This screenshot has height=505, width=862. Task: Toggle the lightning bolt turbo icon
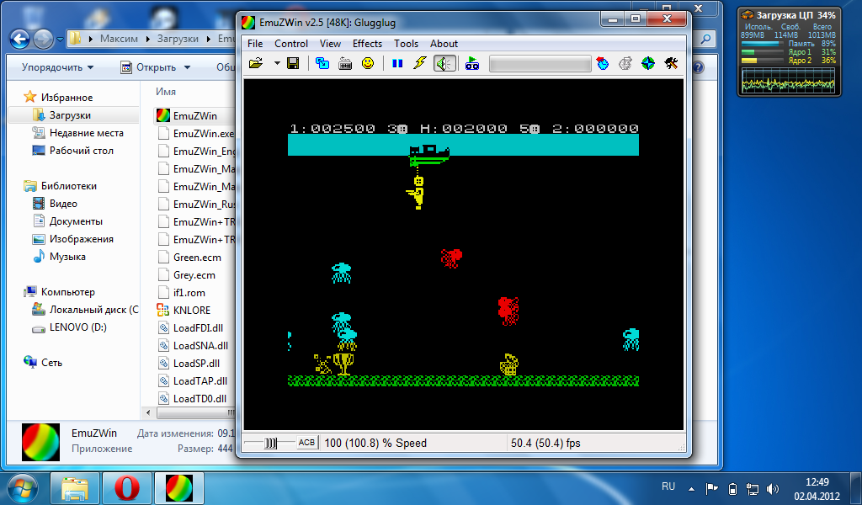(420, 63)
